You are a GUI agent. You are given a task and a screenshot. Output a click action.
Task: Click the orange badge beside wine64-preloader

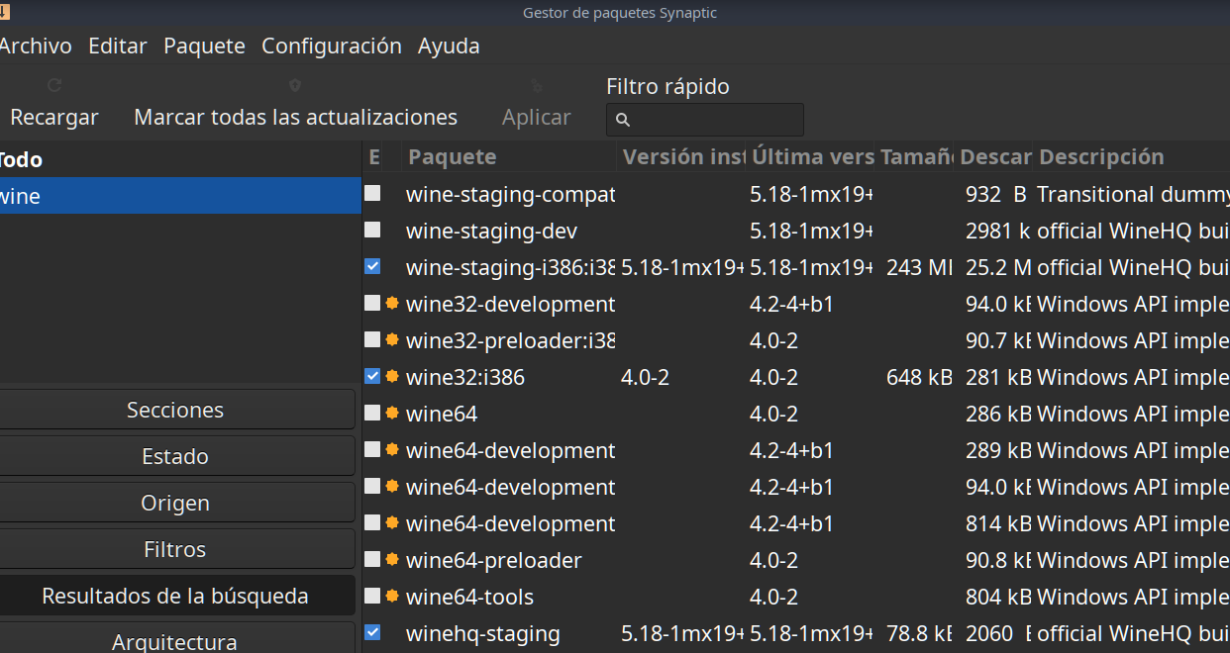pyautogui.click(x=392, y=559)
